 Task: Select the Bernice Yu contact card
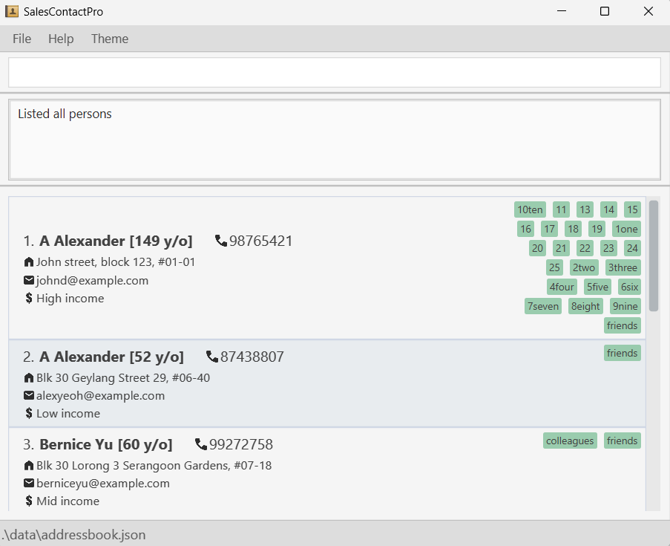[x=327, y=469]
